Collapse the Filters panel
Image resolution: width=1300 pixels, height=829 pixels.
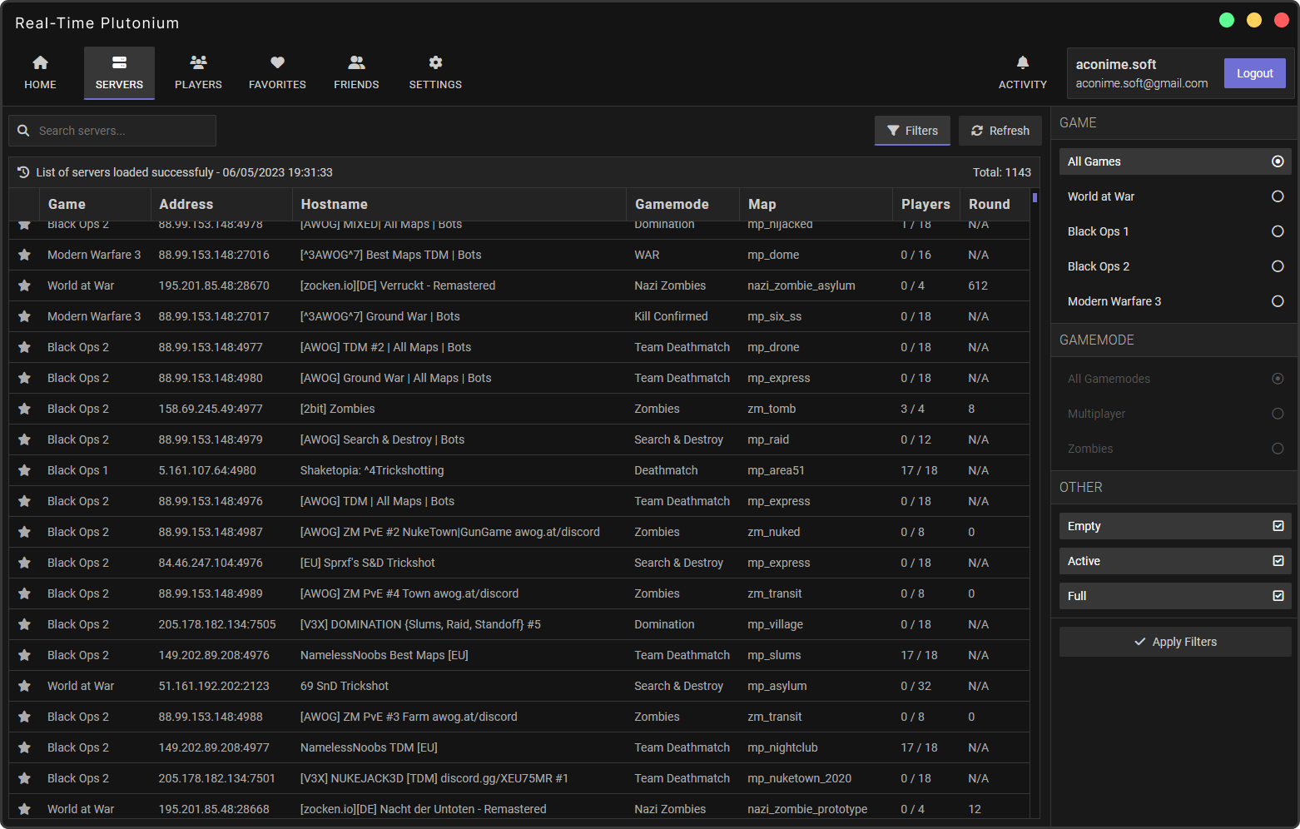point(912,131)
